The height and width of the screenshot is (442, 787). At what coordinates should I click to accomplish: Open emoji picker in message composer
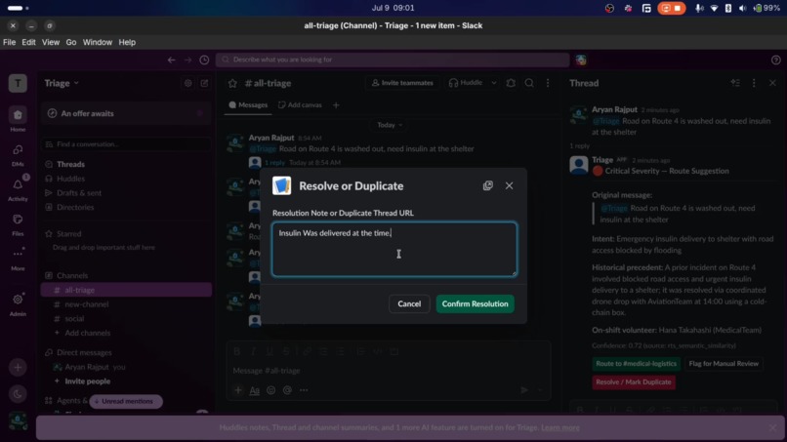271,390
